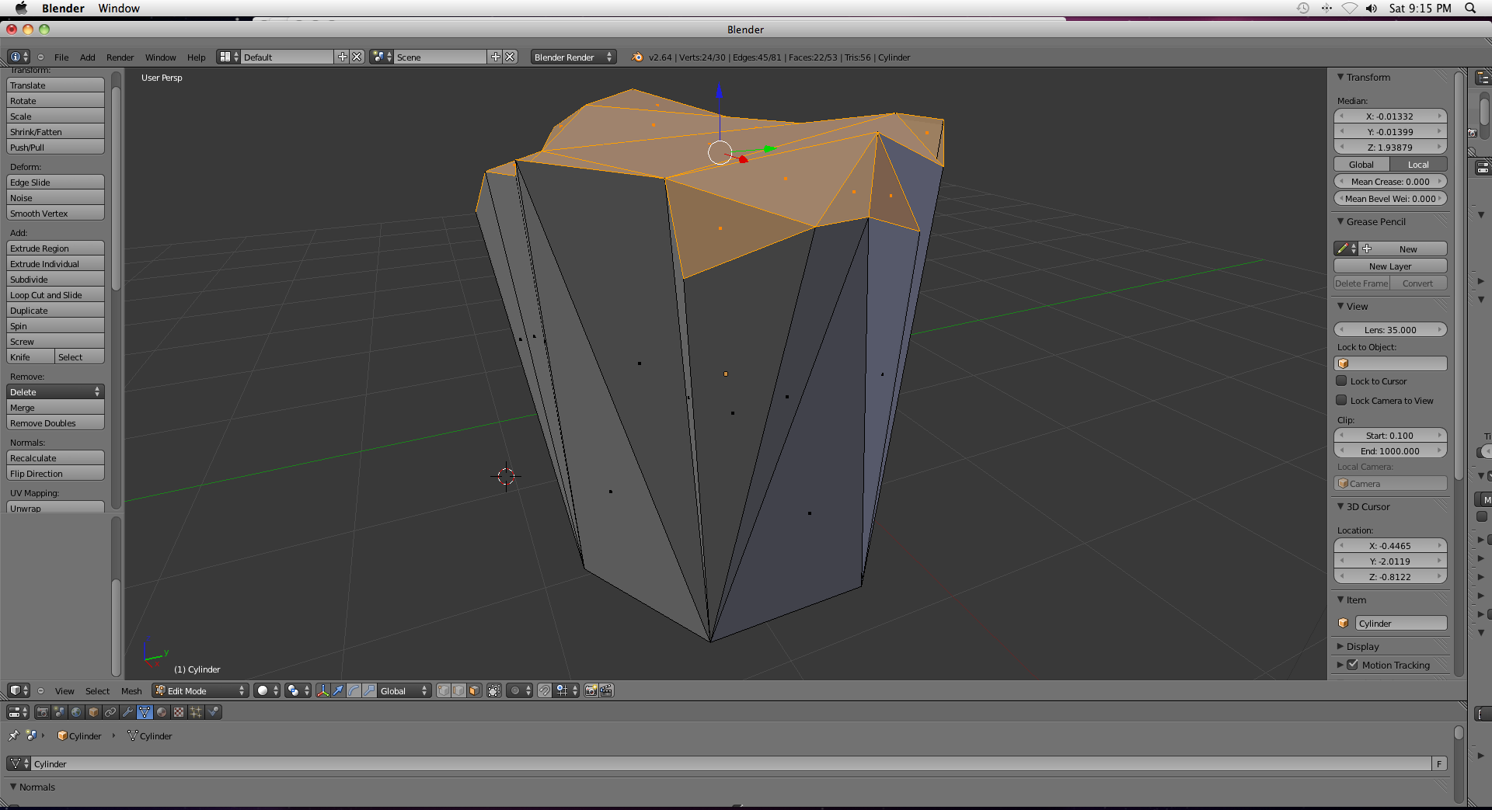Toggle 3D manipulator axis widget
Viewport: 1492px width, 810px height.
[x=322, y=690]
